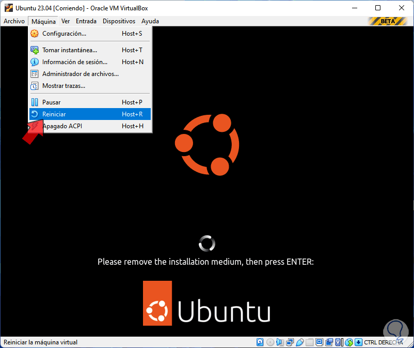This screenshot has height=348, width=414.
Task: Choose Apagado ACPI to shut down
Action: pos(90,126)
